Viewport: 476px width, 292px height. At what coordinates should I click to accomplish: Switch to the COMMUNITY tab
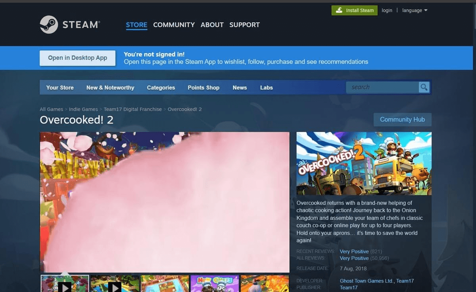[x=174, y=25]
